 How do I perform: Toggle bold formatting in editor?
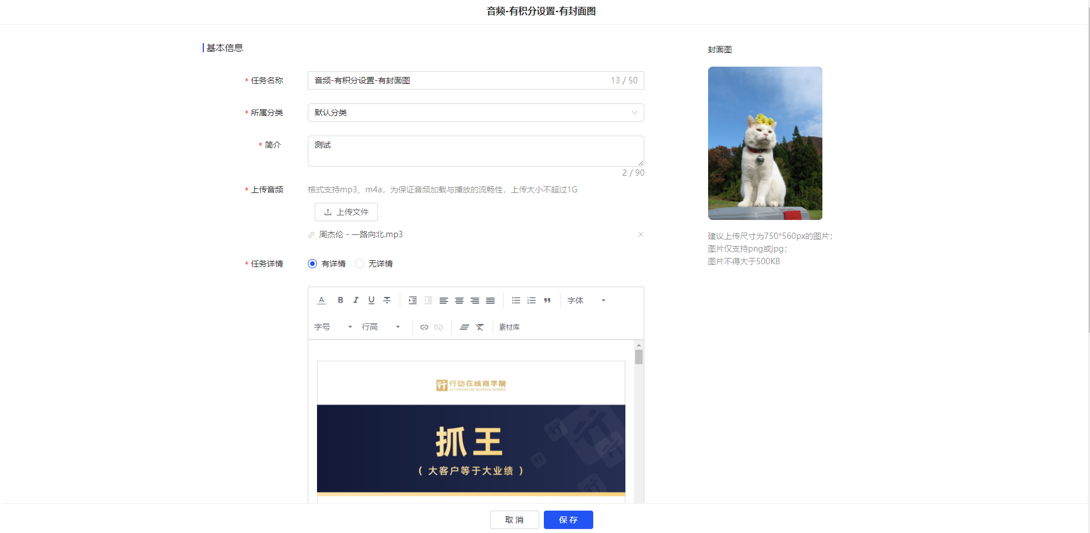point(341,300)
